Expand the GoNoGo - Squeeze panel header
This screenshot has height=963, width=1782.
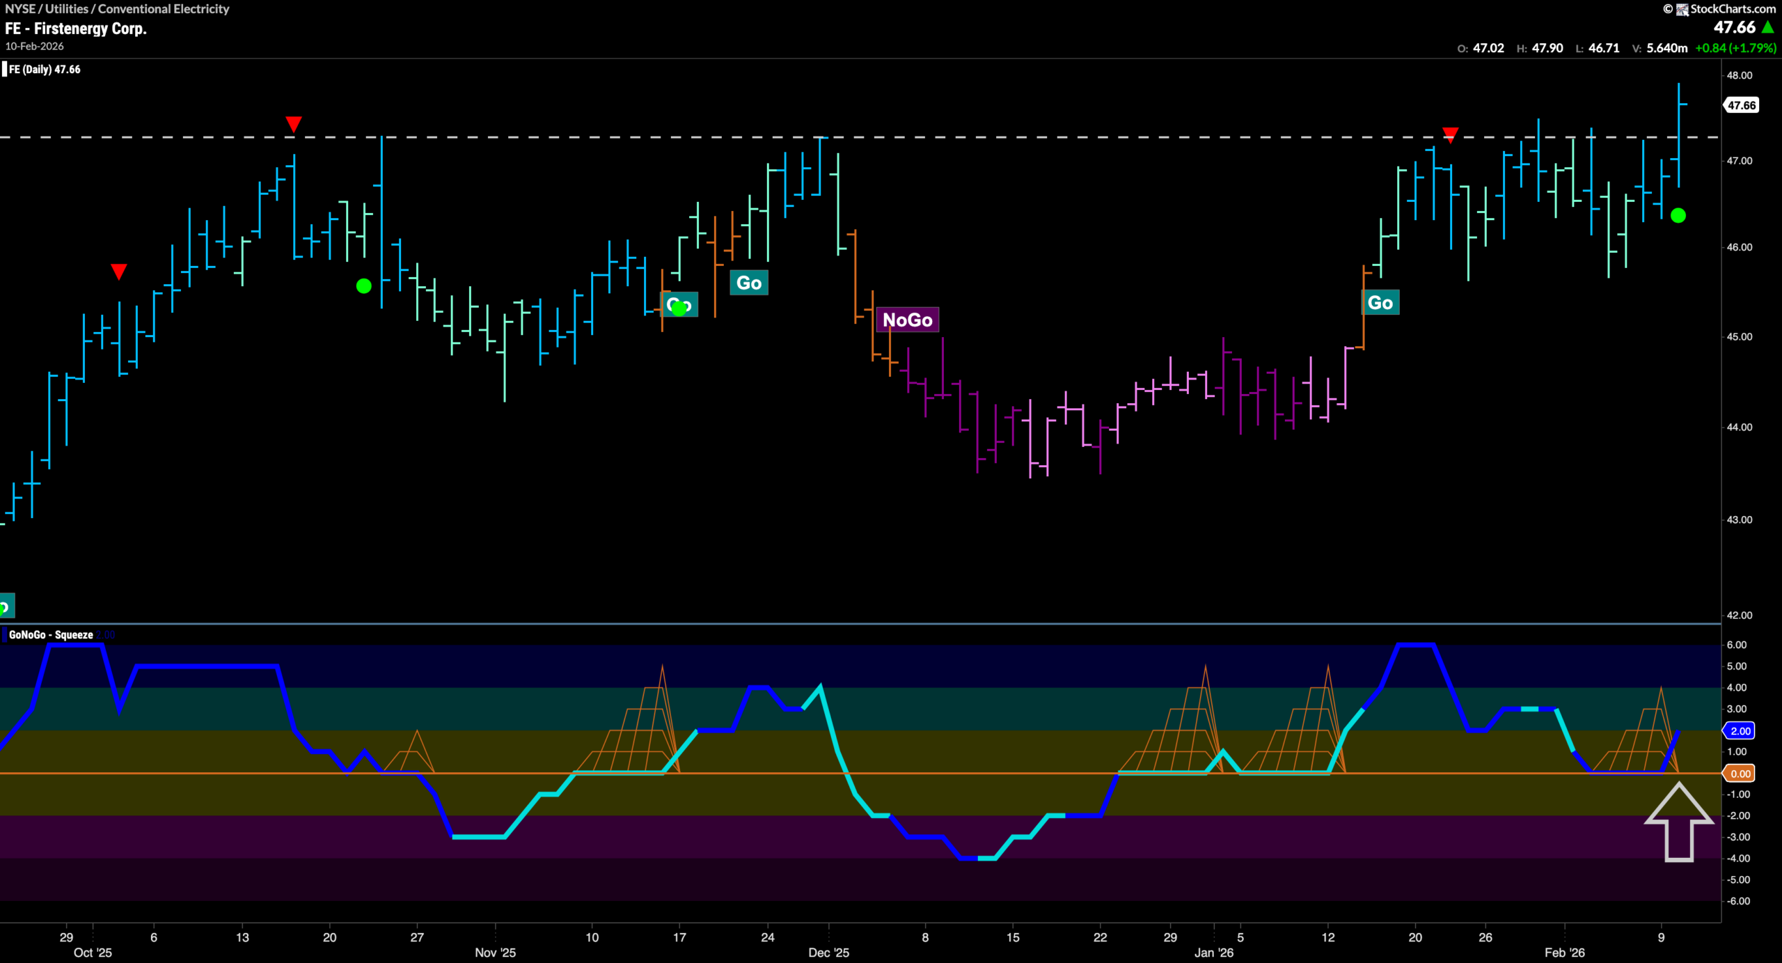click(x=51, y=634)
